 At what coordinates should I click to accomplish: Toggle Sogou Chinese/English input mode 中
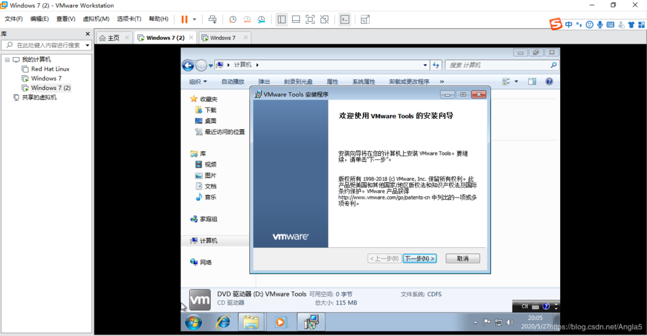coord(569,25)
